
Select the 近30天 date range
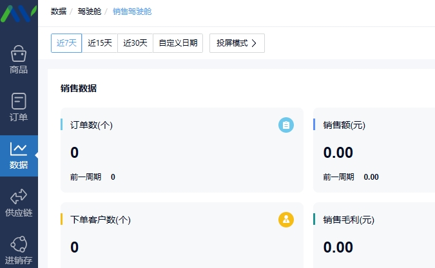click(x=135, y=43)
